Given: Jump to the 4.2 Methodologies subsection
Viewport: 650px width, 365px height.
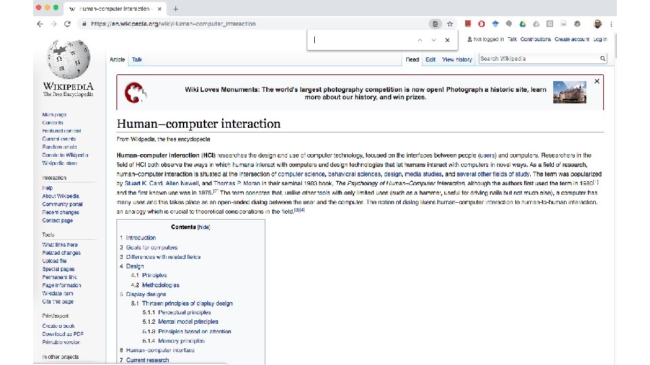Looking at the screenshot, I should pos(160,285).
